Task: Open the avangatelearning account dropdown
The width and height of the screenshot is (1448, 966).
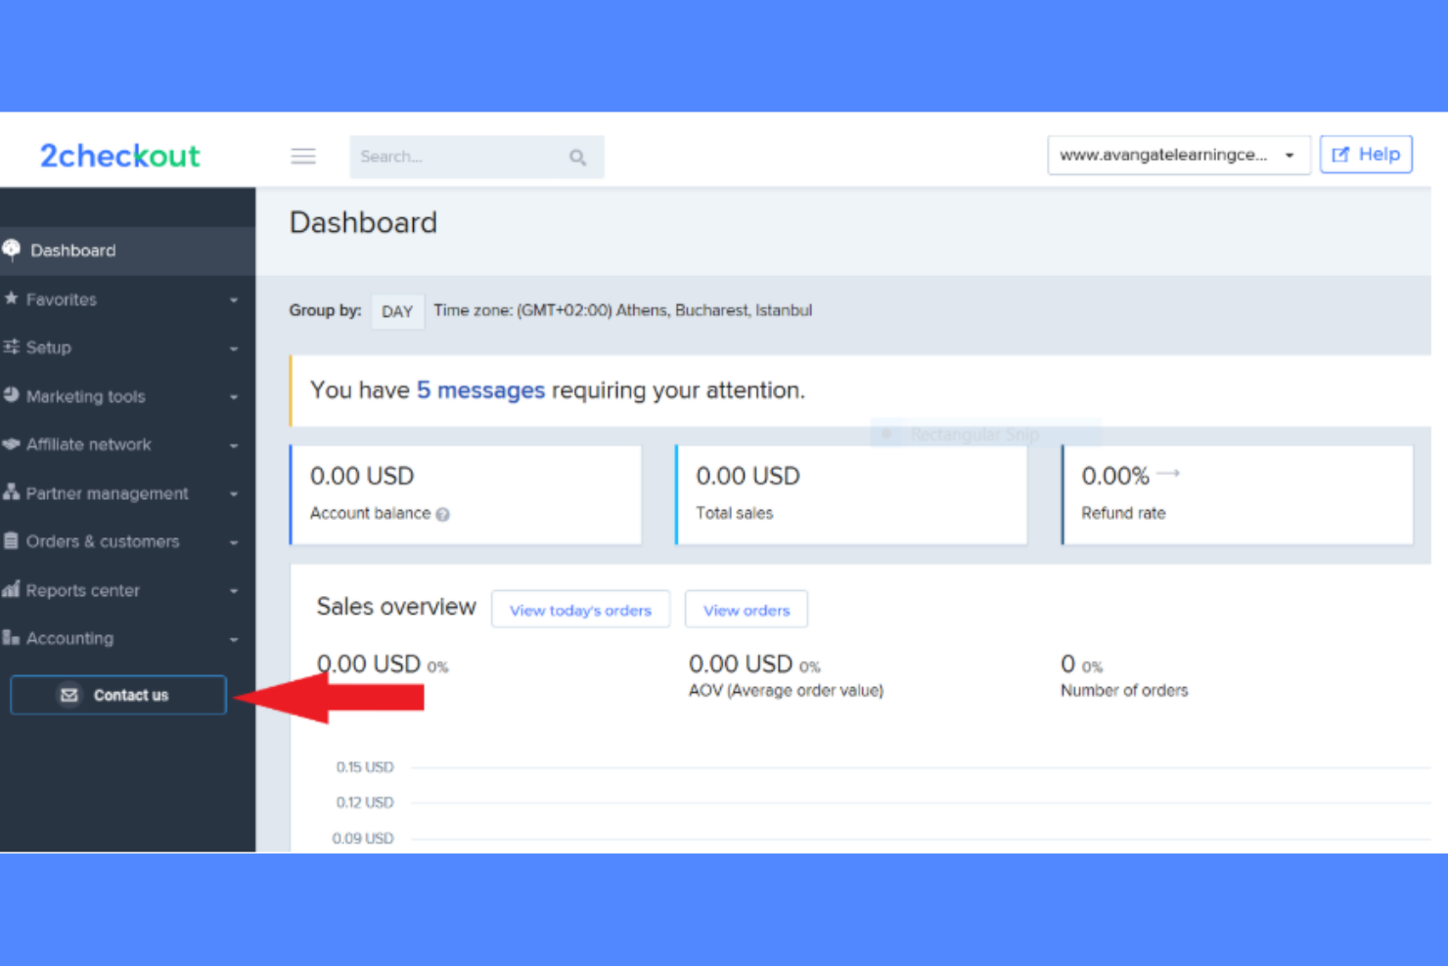Action: click(1178, 155)
